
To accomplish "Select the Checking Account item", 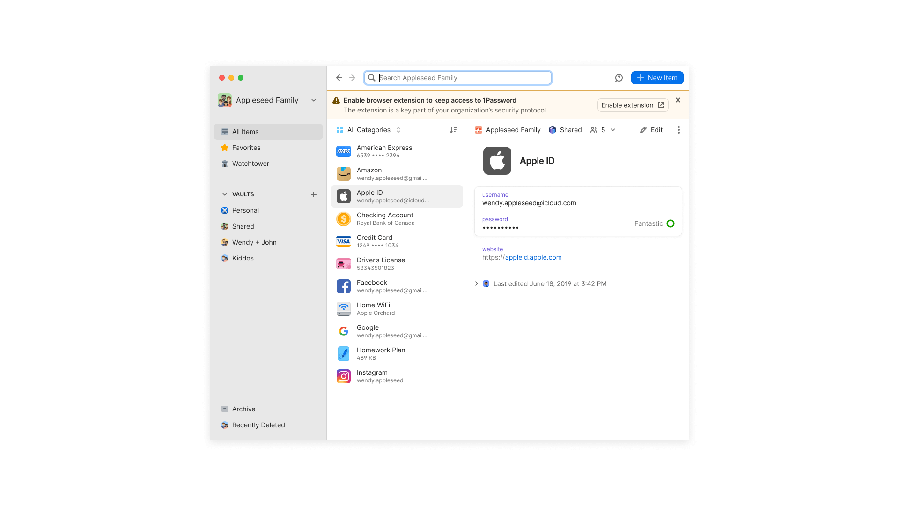I will click(x=397, y=219).
